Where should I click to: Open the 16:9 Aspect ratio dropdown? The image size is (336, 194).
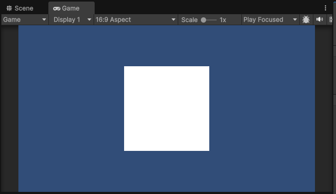pos(136,20)
